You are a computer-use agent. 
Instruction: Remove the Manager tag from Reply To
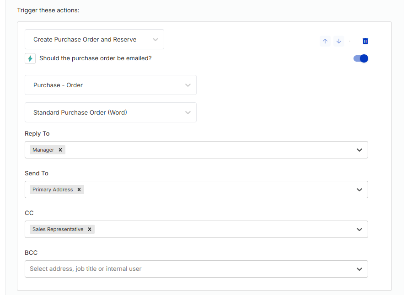(x=60, y=150)
